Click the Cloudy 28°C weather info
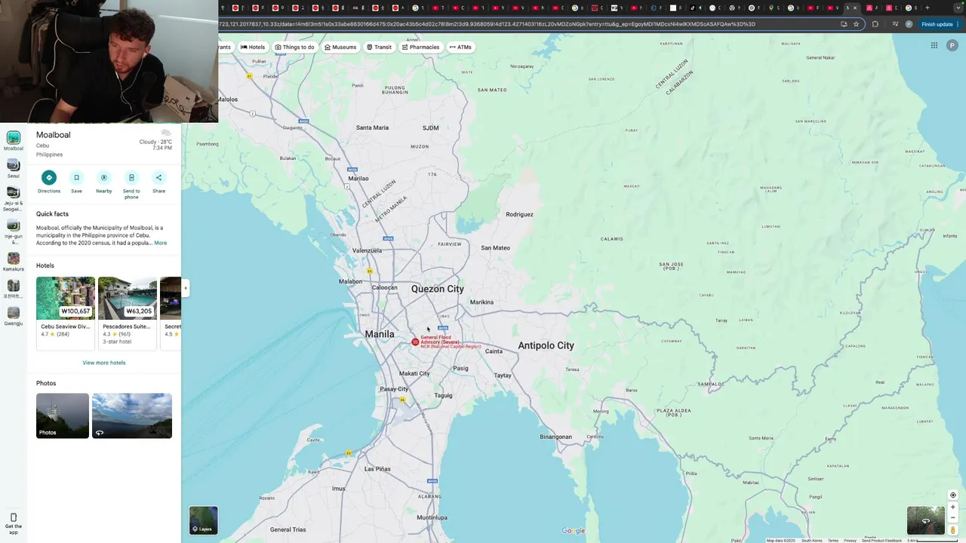 tap(155, 142)
